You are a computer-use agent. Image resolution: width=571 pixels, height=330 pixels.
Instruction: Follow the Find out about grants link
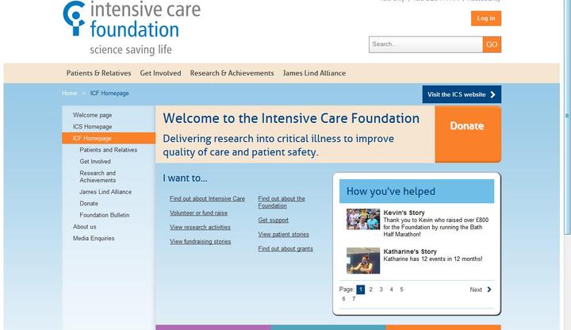[x=285, y=248]
